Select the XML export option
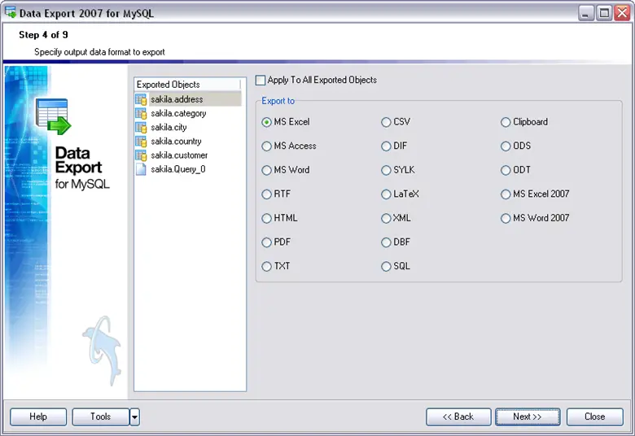Image resolution: width=635 pixels, height=436 pixels. click(x=387, y=218)
